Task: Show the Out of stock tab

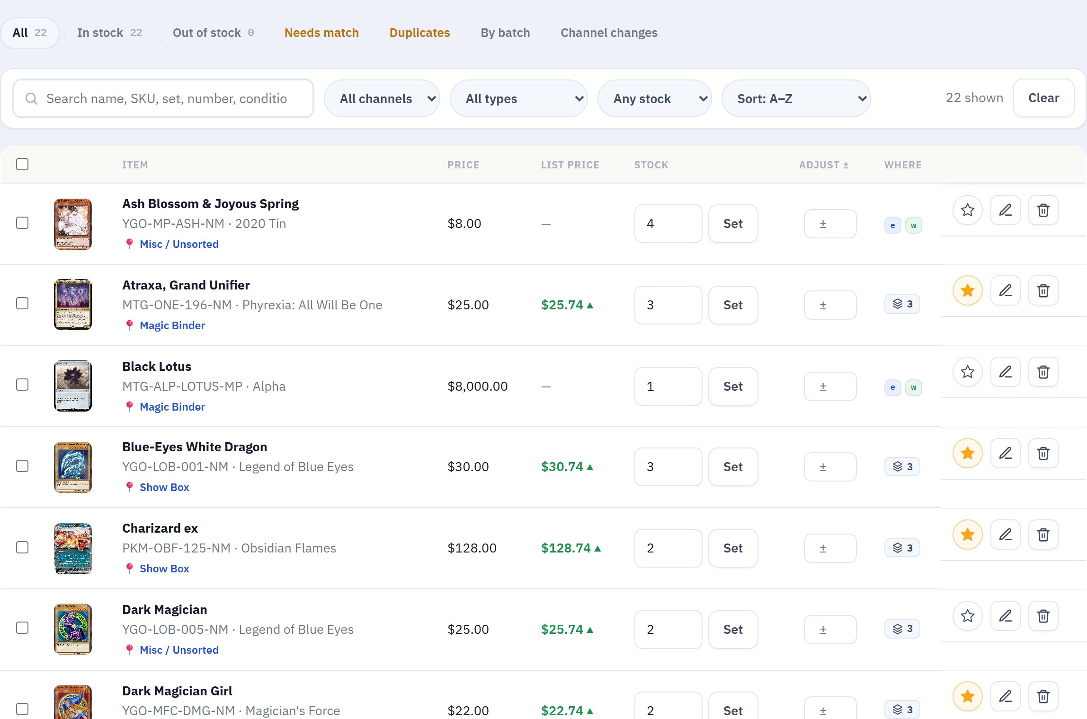Action: click(x=213, y=33)
